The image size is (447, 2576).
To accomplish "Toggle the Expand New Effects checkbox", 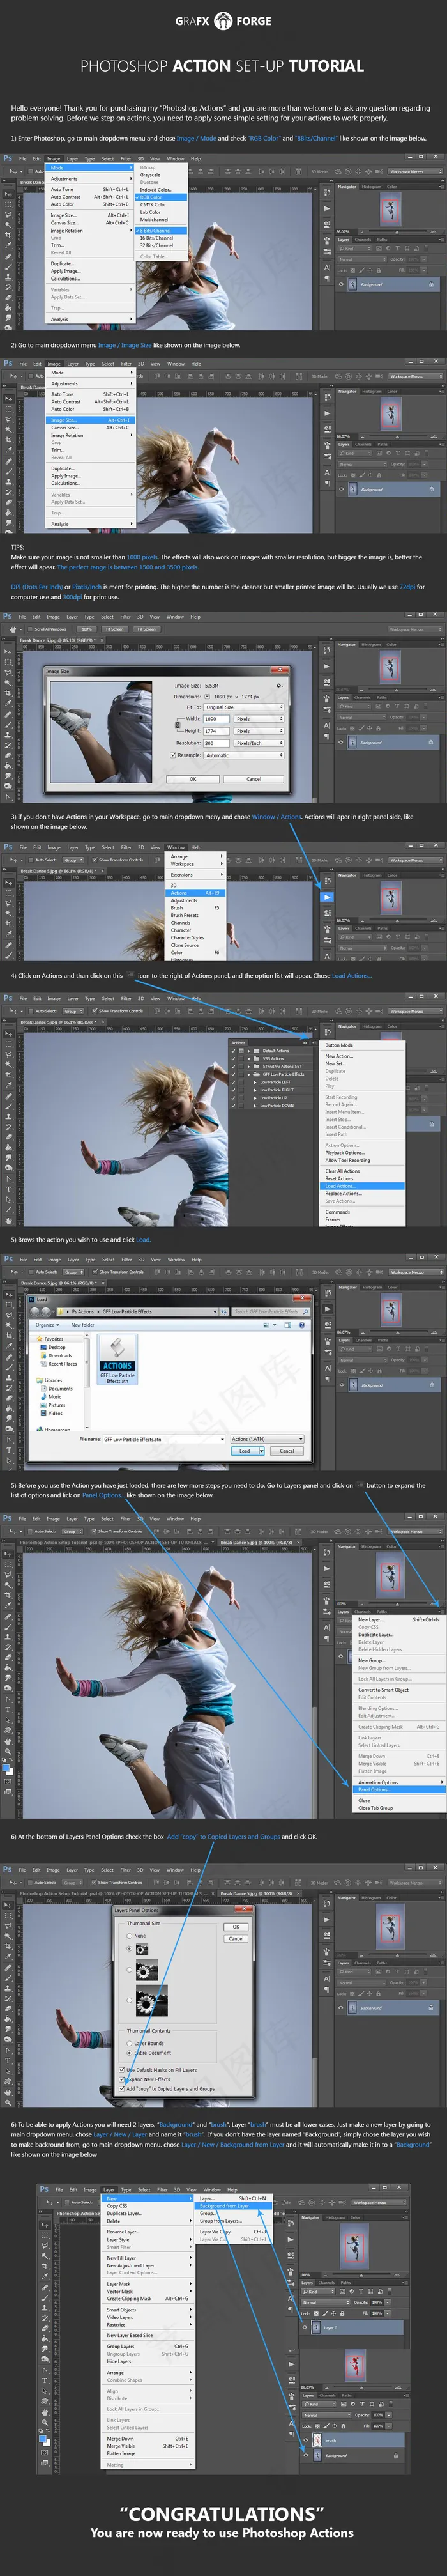I will coord(123,2079).
